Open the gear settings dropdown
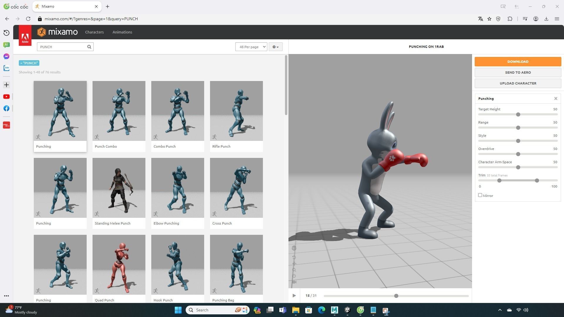 coord(276,47)
